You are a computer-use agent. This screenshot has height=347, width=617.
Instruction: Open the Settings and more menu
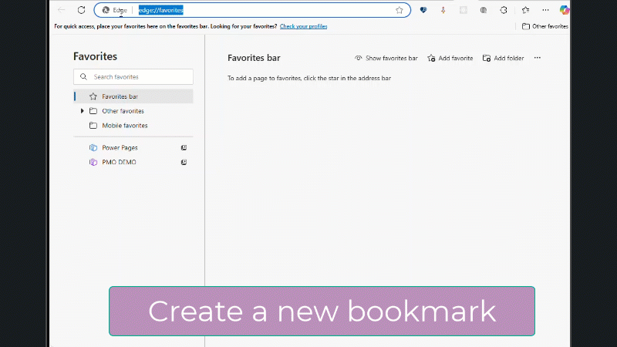(545, 10)
